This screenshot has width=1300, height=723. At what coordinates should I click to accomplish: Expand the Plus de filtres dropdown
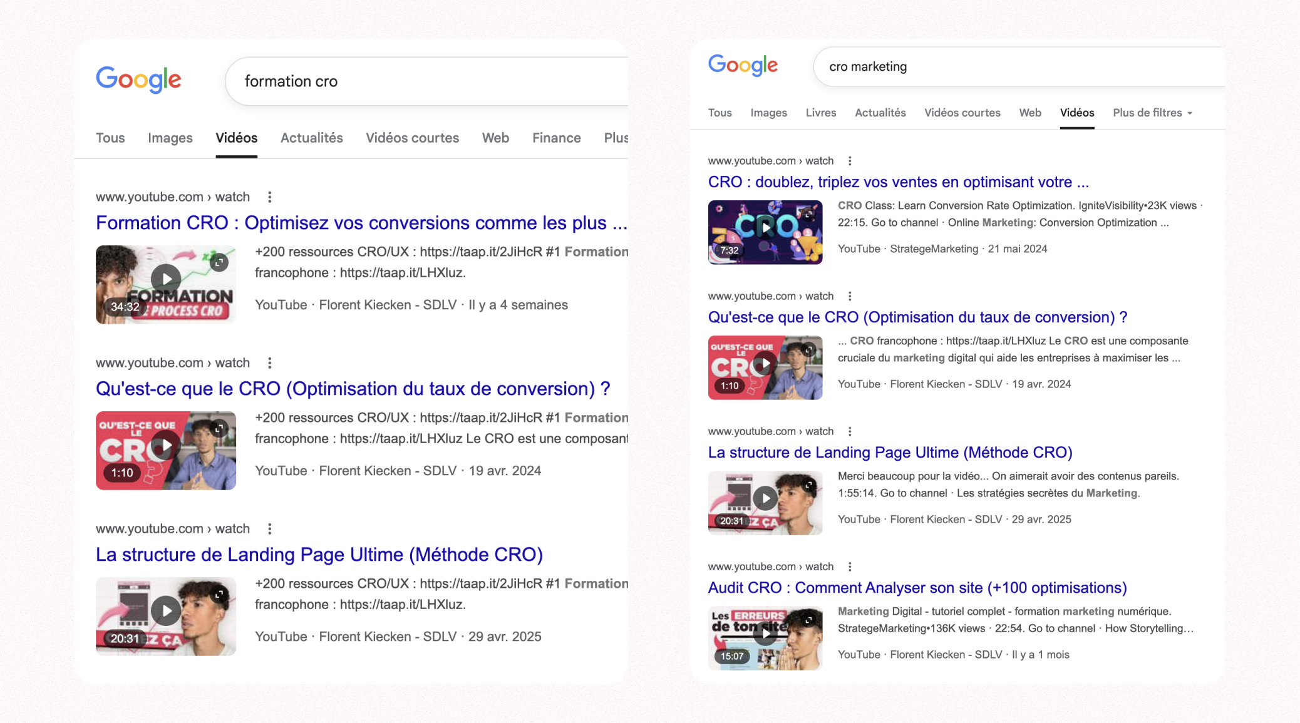point(1152,113)
